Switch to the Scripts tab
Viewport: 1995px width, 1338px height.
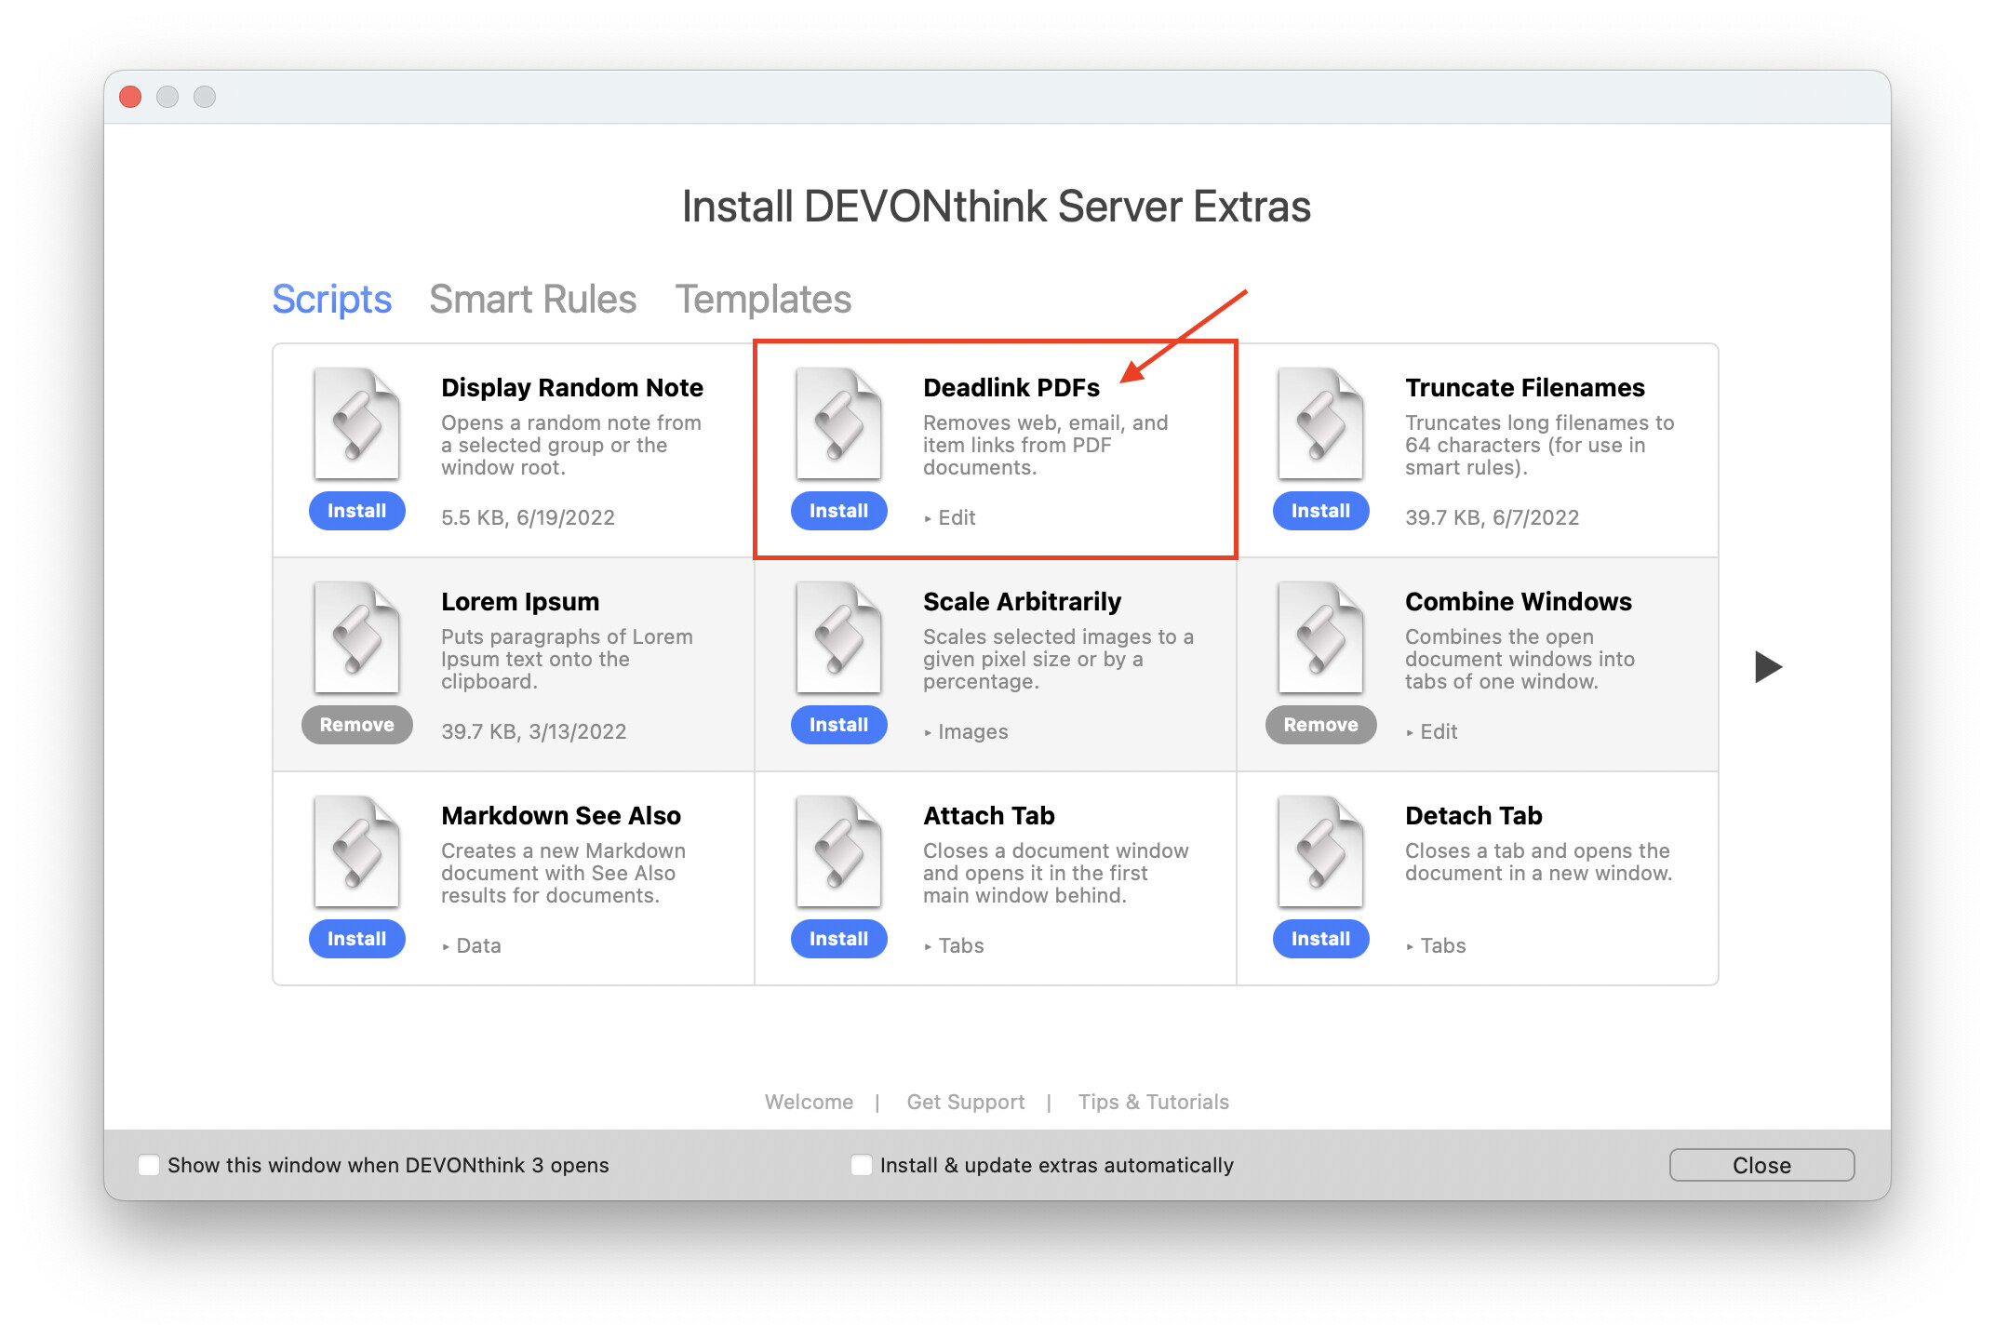click(332, 300)
